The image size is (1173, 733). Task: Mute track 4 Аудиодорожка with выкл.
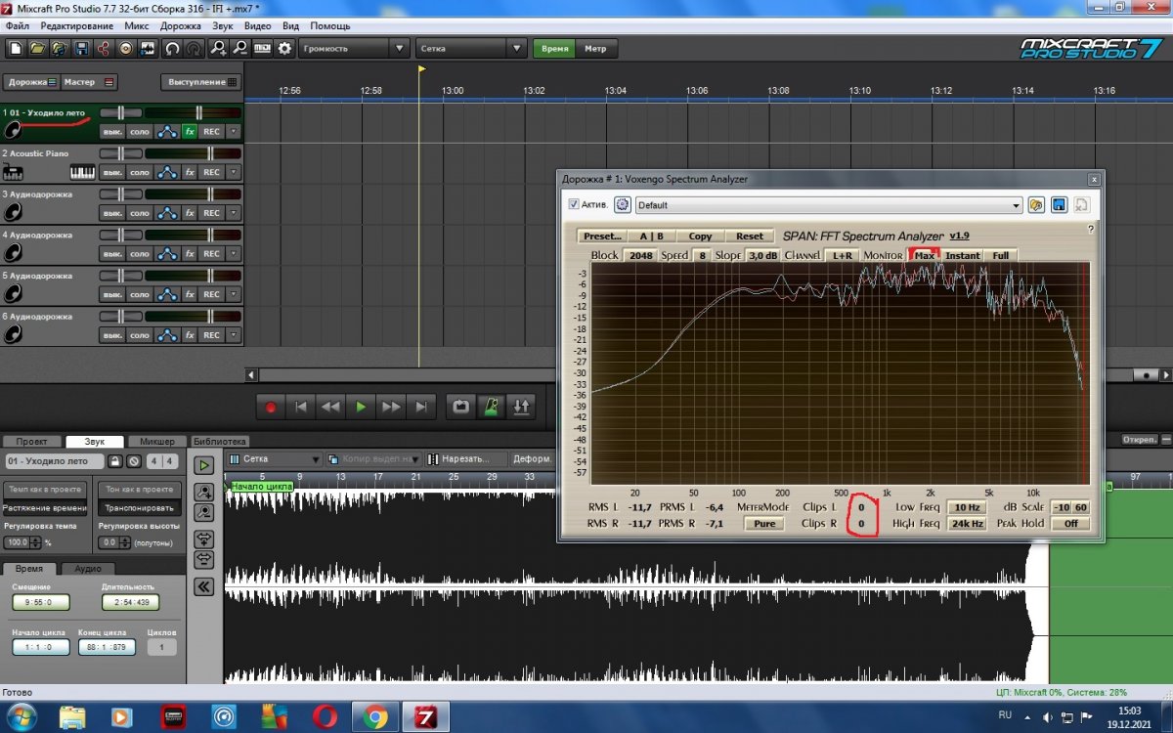click(x=112, y=254)
